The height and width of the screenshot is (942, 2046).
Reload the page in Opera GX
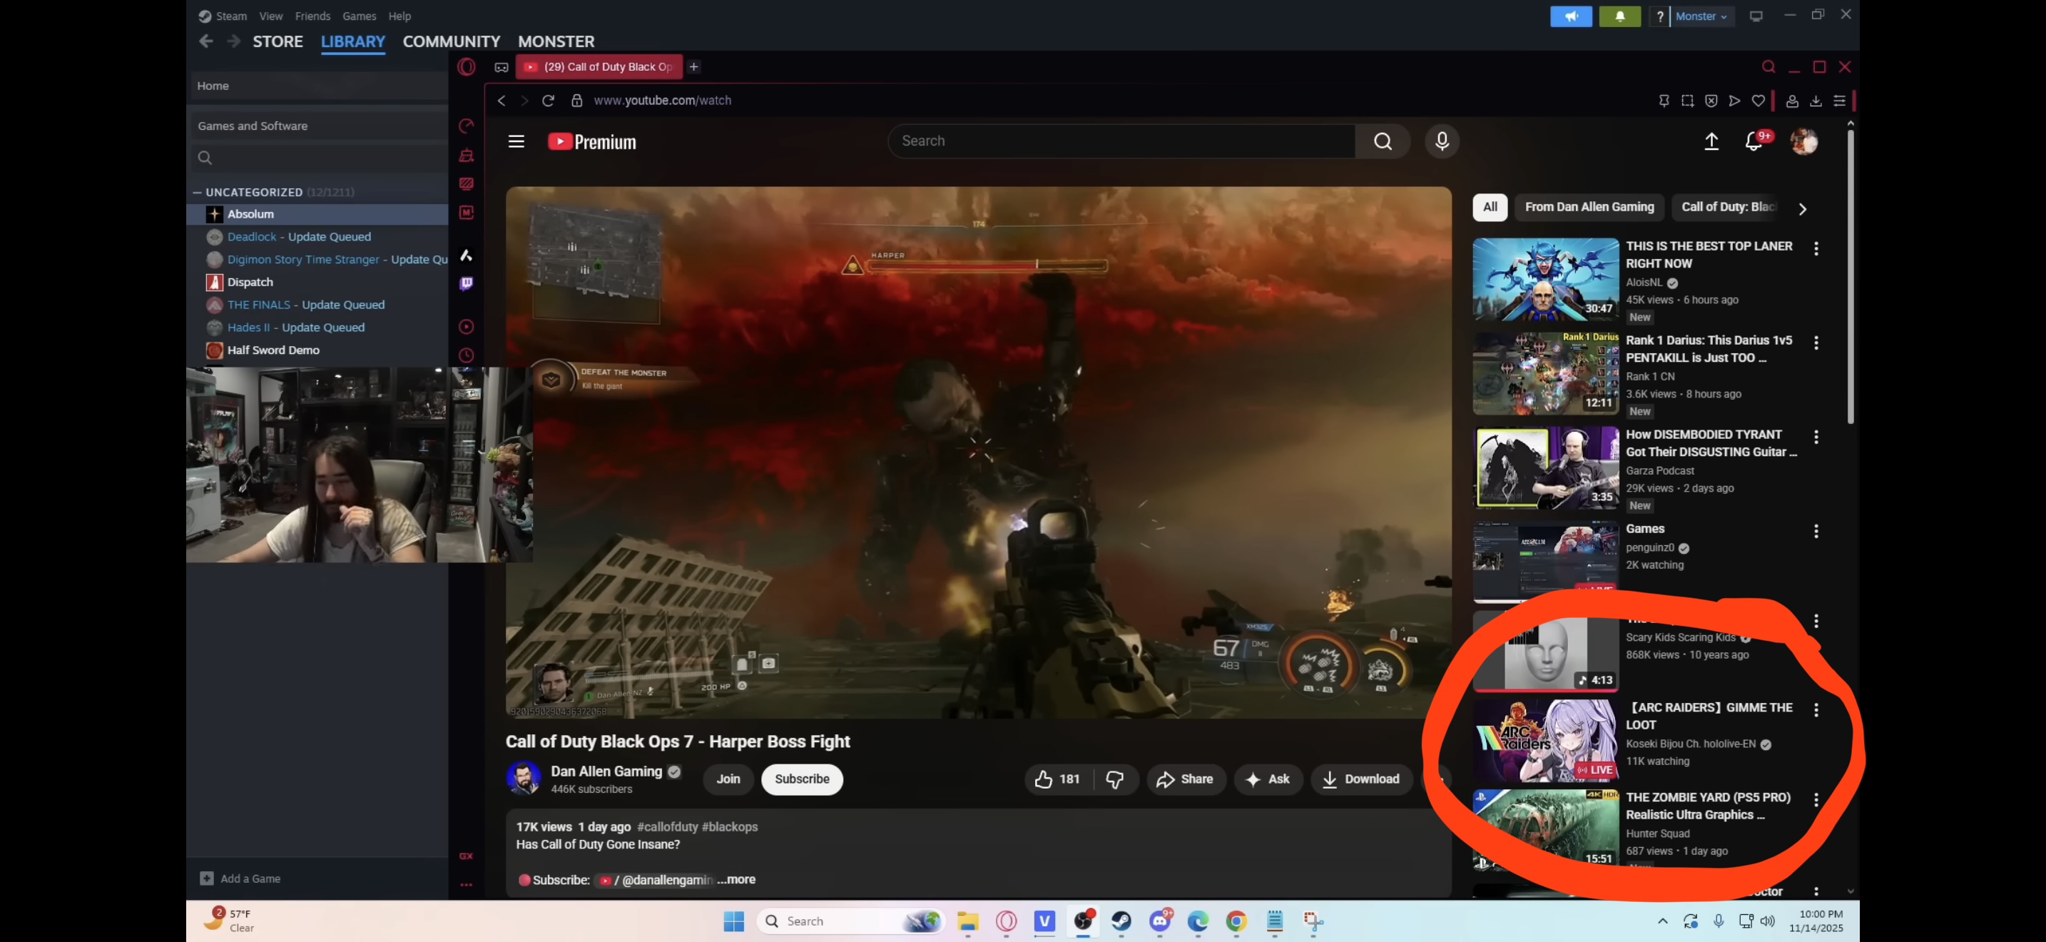548,100
